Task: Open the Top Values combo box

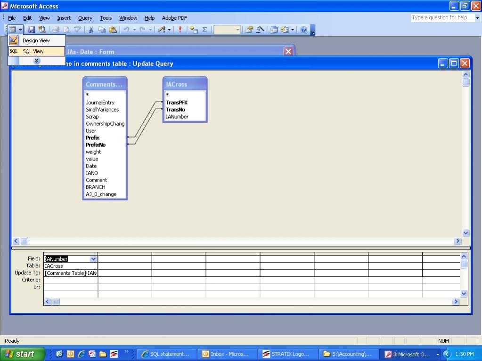Action: [x=227, y=30]
